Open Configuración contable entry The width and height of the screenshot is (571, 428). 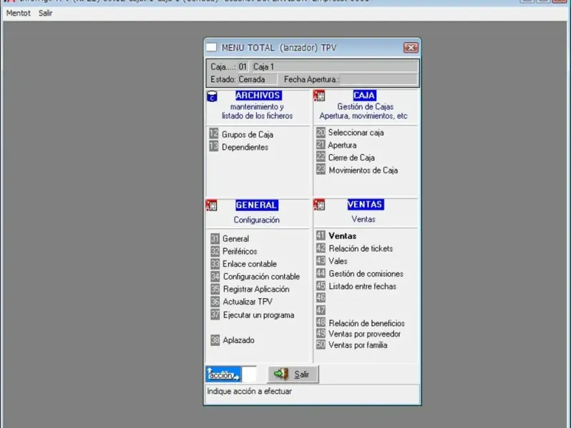click(x=261, y=277)
